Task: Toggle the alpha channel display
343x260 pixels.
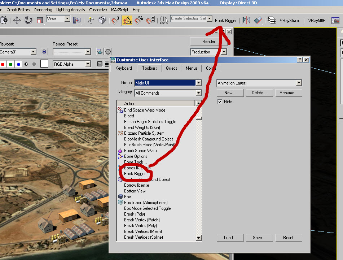Action: [x=26, y=64]
